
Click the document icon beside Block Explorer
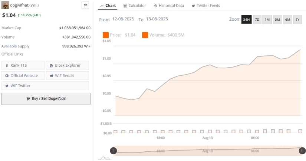click(x=52, y=66)
